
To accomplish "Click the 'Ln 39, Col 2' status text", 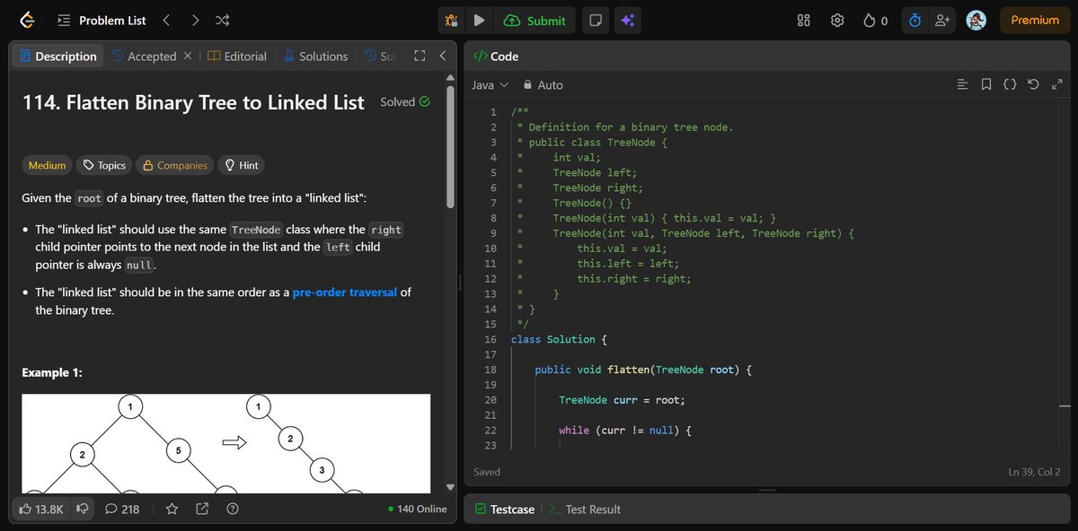I will [1035, 471].
